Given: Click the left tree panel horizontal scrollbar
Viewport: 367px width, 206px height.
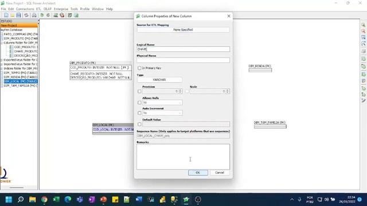Looking at the screenshot, I should [x=17, y=187].
